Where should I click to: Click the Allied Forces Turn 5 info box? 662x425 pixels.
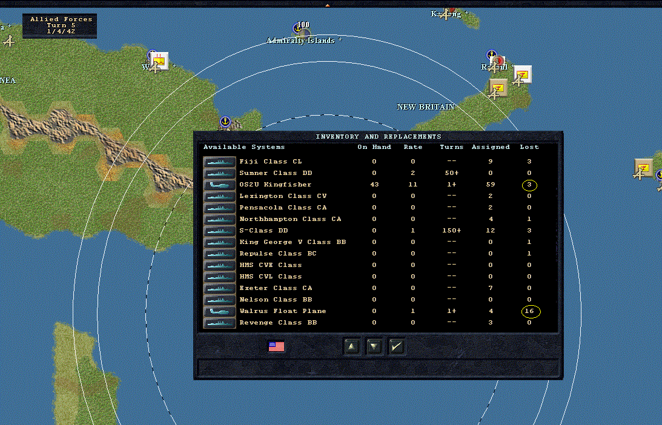click(x=59, y=26)
